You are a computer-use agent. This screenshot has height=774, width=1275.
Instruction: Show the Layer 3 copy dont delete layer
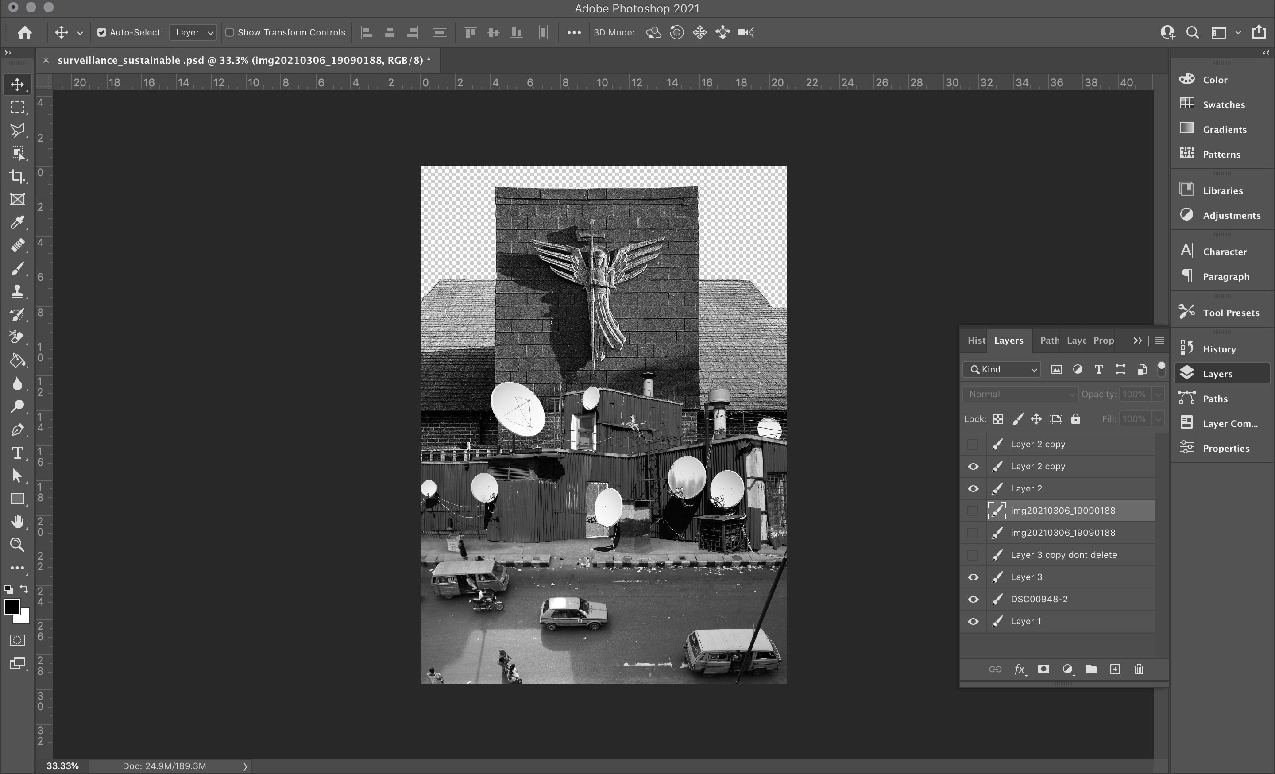pos(973,555)
